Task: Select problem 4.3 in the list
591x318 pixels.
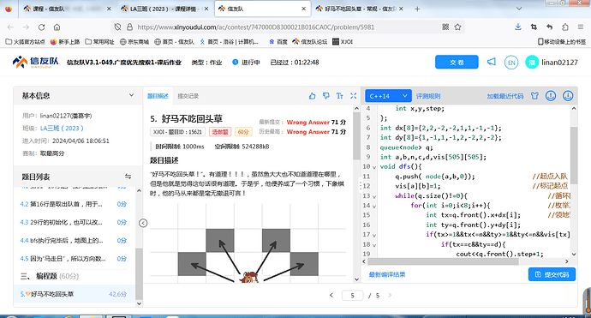Action: click(75, 222)
